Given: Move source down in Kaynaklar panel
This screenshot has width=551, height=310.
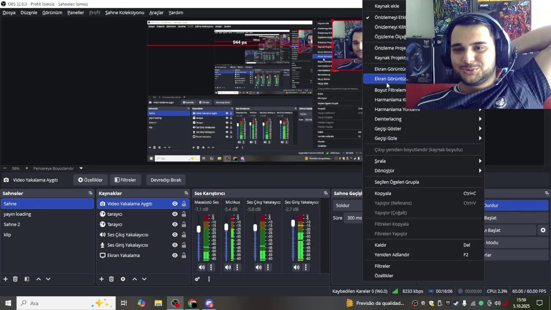Looking at the screenshot, I should 144,279.
